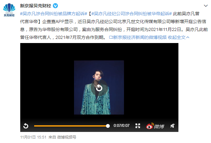This screenshot has height=143, width=211.
Task: Click the white progress slider handle
Action: tap(108, 126)
